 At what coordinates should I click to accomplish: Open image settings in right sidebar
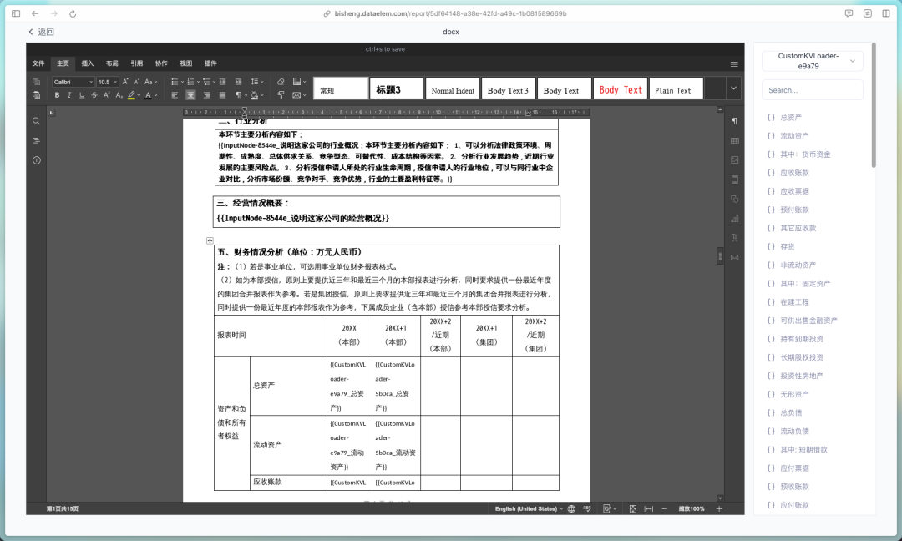point(735,160)
